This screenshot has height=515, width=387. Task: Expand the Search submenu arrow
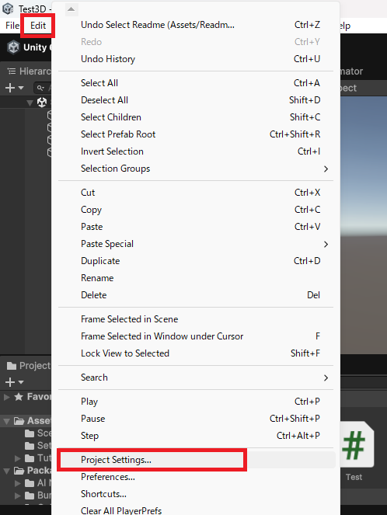[x=326, y=378]
